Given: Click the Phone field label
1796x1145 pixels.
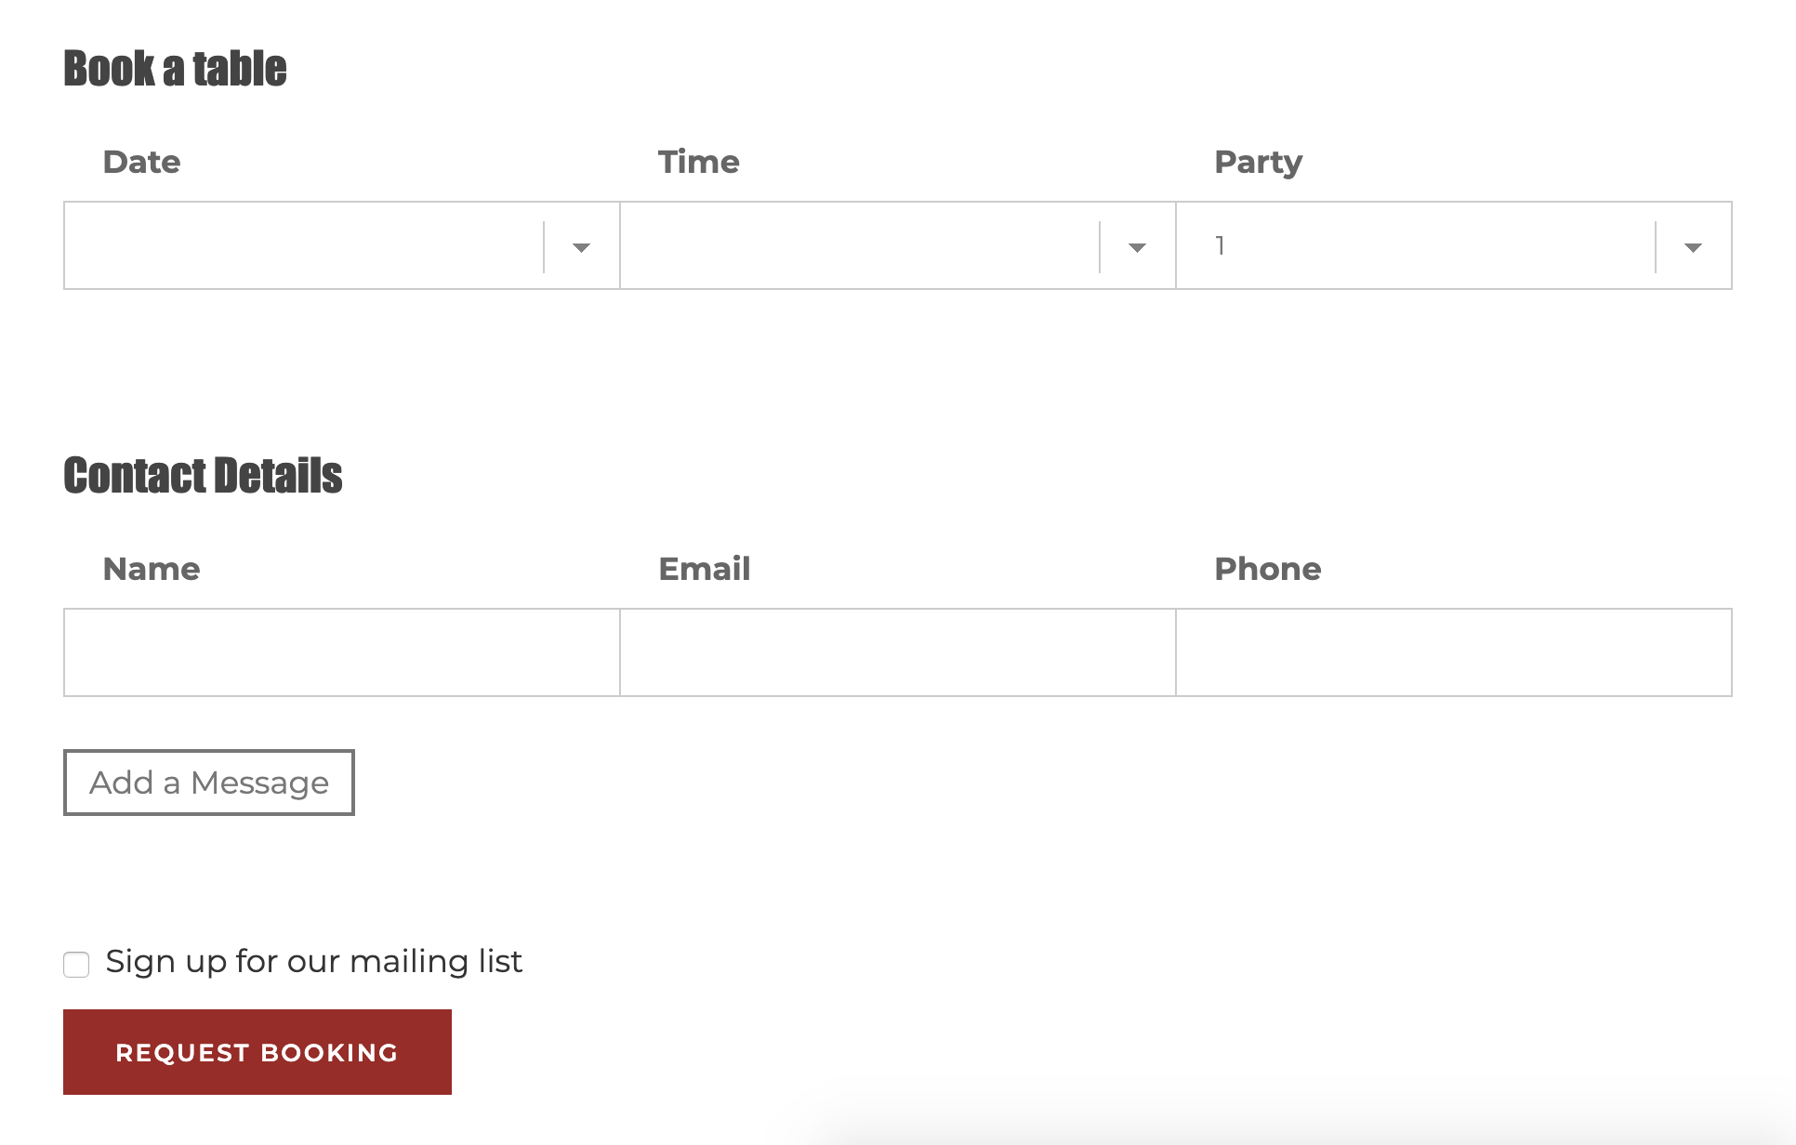Looking at the screenshot, I should (x=1267, y=569).
